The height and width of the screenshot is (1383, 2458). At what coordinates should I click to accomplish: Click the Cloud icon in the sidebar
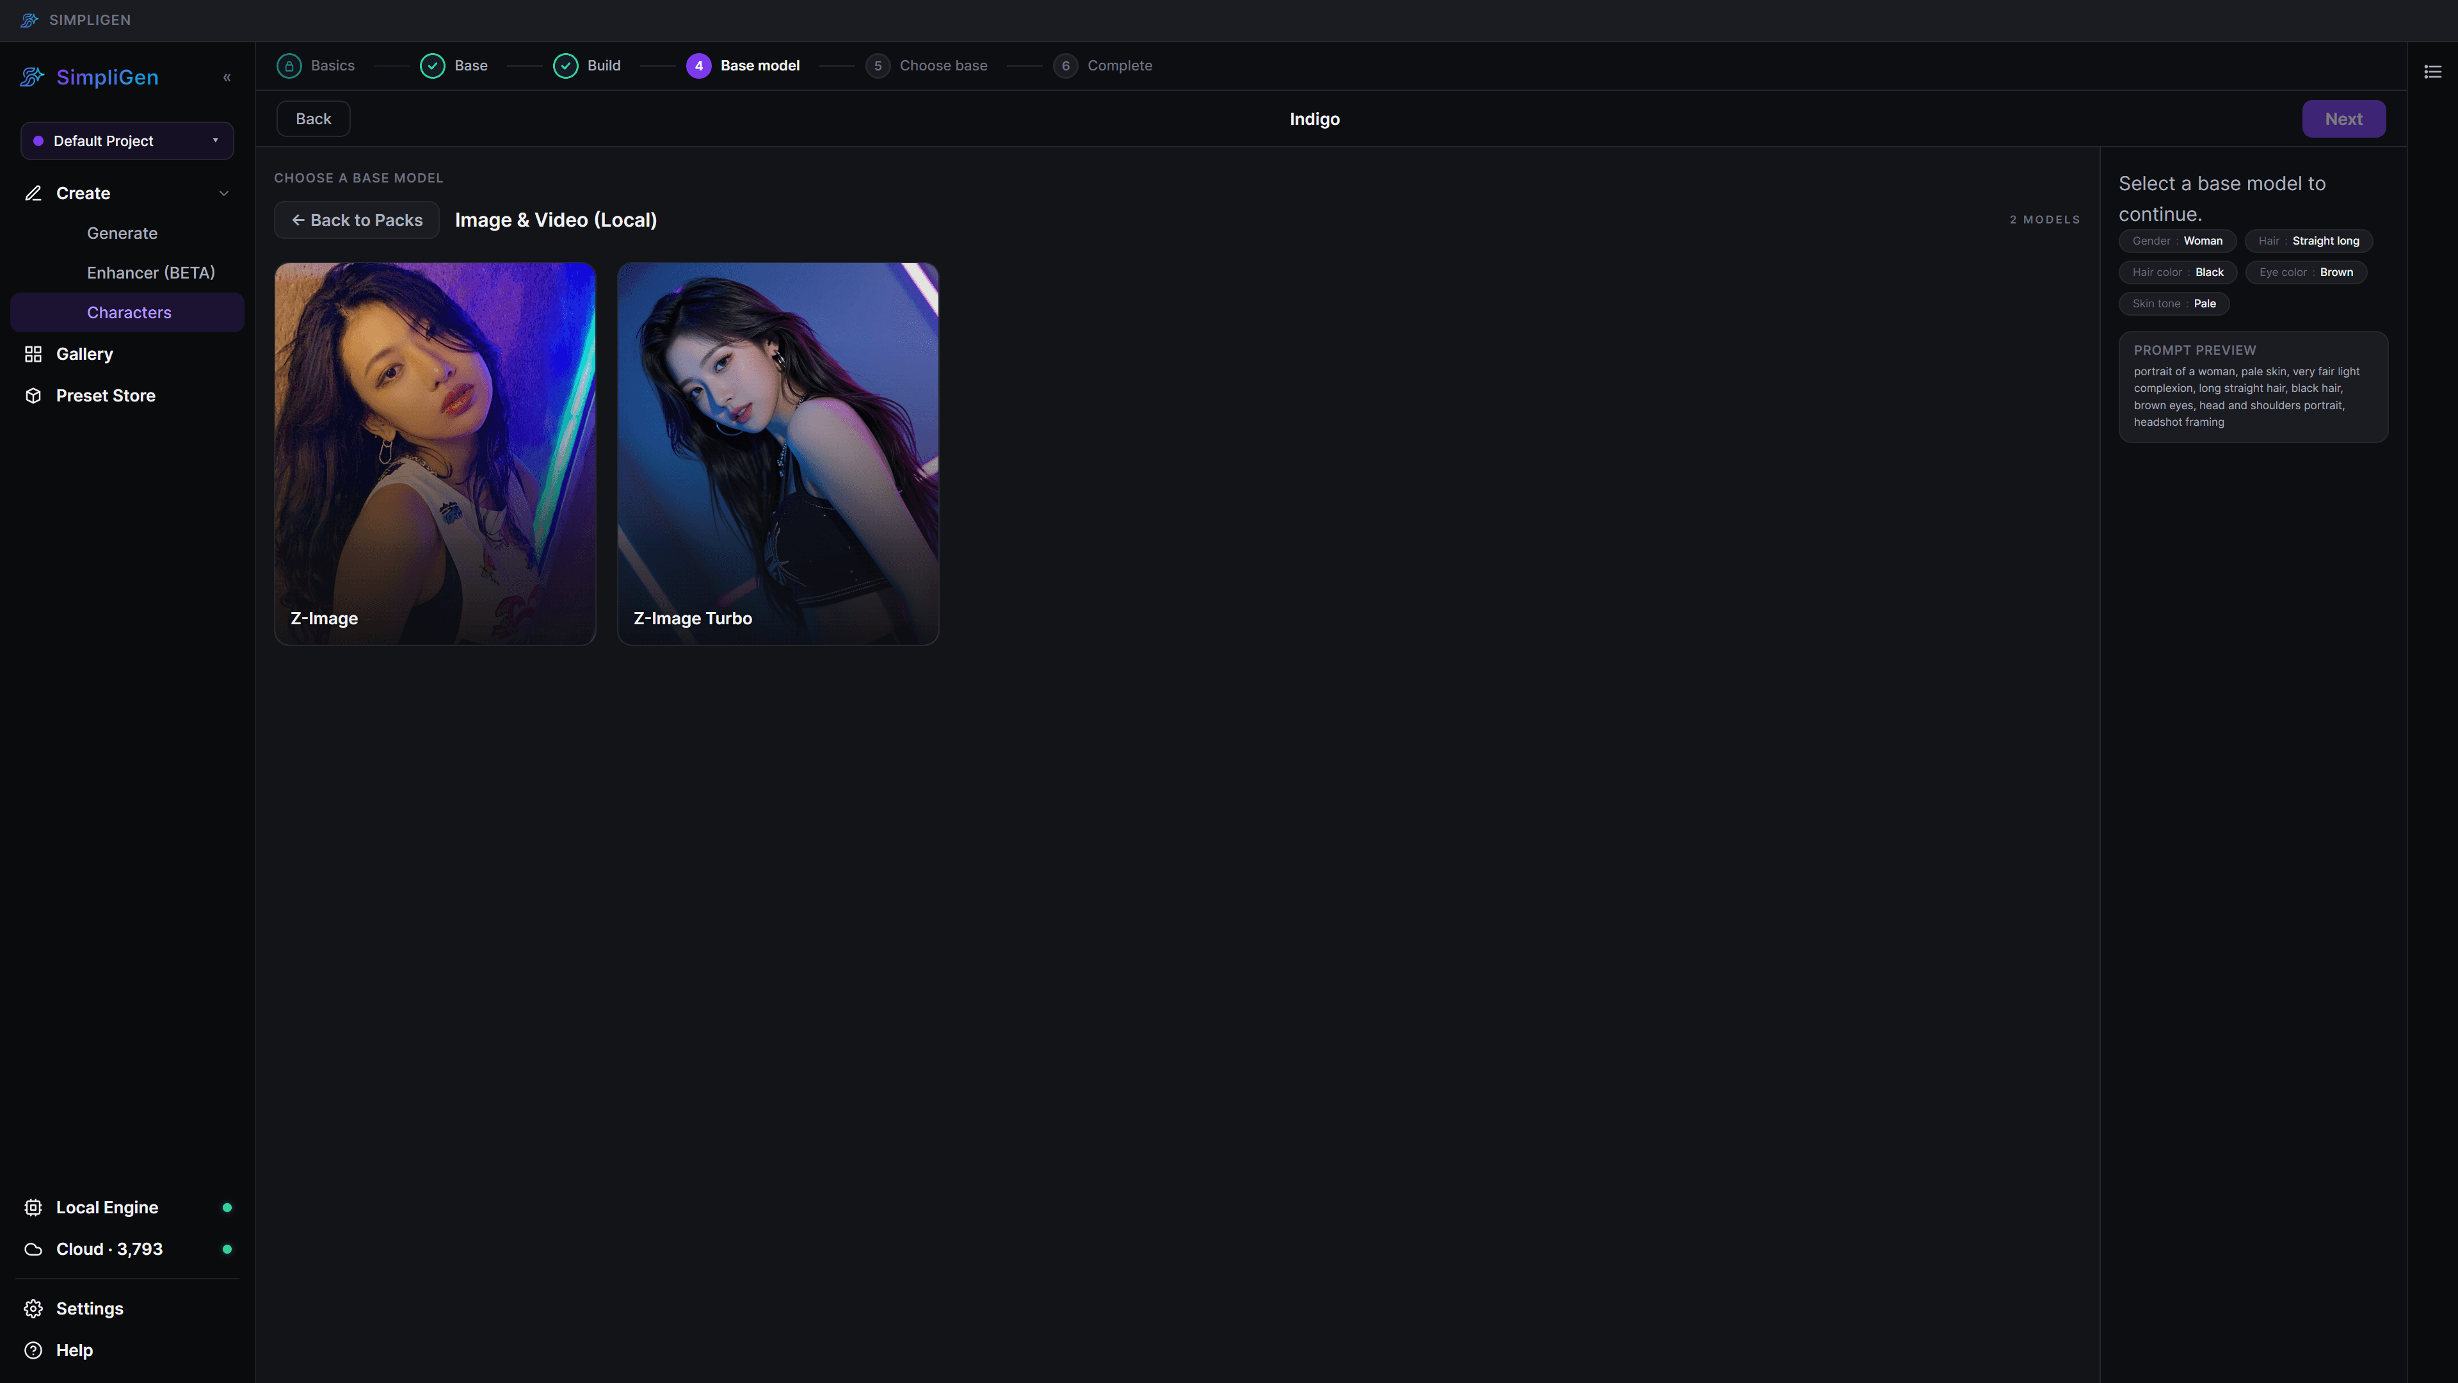click(x=33, y=1249)
